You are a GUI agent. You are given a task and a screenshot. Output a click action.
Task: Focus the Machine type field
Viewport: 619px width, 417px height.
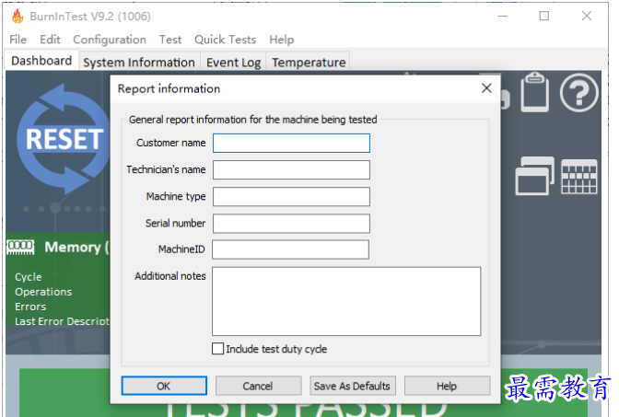(291, 196)
